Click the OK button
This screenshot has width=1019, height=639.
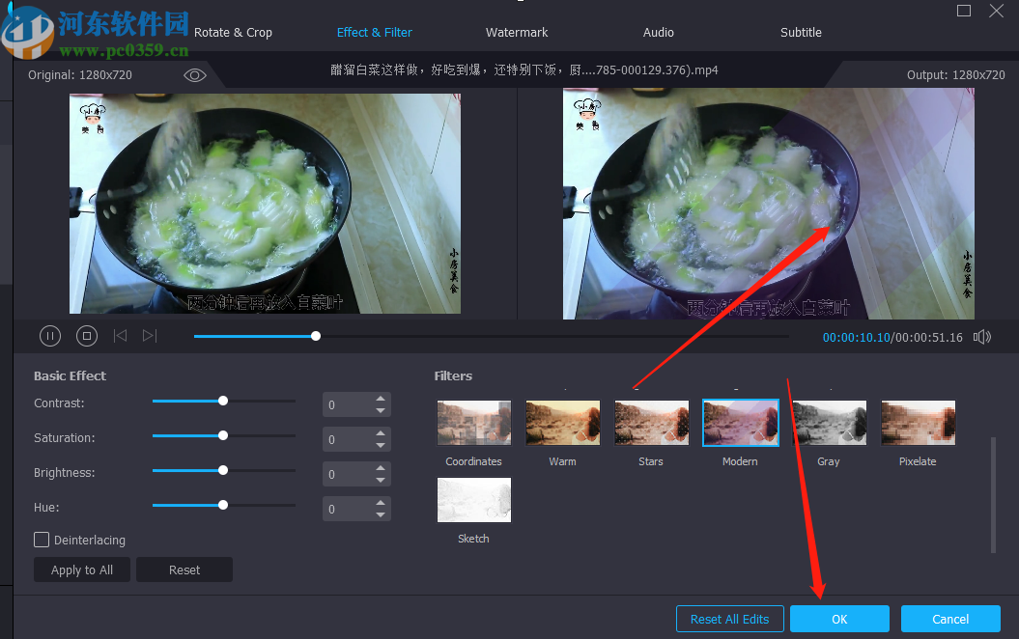[838, 619]
